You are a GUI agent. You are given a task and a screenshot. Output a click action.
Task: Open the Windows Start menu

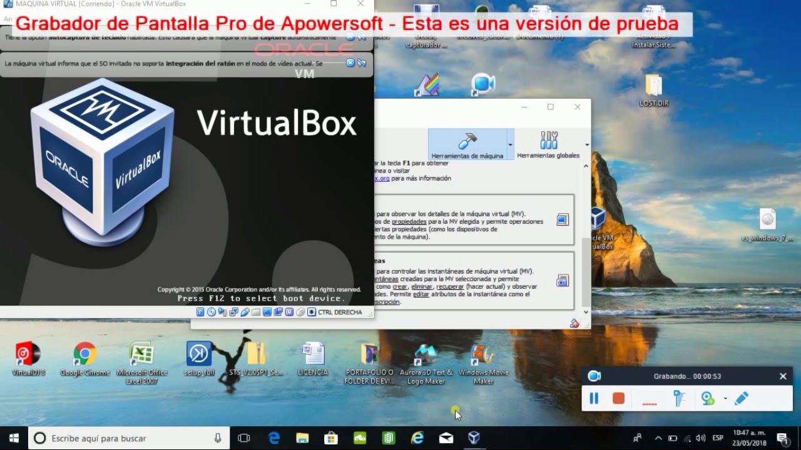[14, 438]
